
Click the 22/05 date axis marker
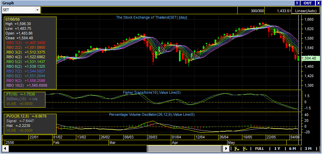tap(271, 137)
